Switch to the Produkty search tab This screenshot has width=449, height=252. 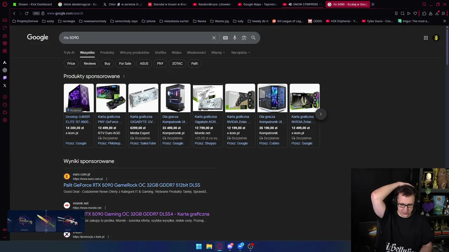click(107, 52)
